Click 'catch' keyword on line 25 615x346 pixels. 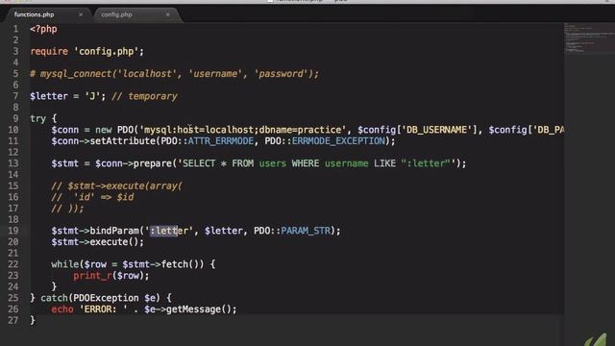pyautogui.click(x=54, y=298)
